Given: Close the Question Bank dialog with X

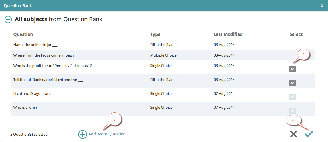Looking at the screenshot, I should 322,6.
